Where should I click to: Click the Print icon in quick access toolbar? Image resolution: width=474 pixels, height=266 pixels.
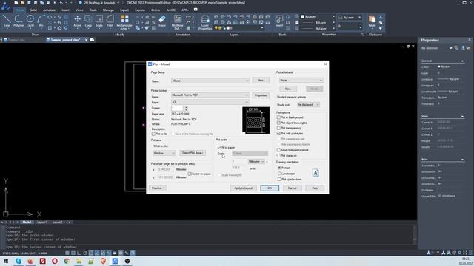click(48, 3)
